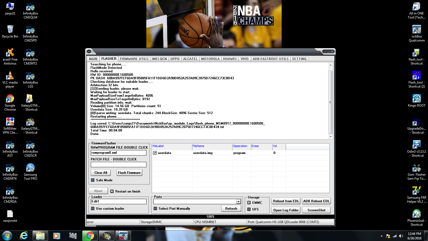Click Open Log Folder button
428x241 pixels.
click(x=286, y=210)
